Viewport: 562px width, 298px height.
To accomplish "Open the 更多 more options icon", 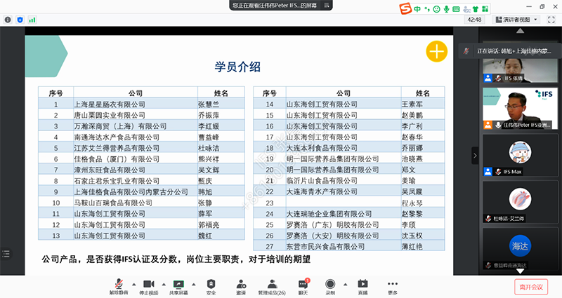I will click(x=393, y=285).
